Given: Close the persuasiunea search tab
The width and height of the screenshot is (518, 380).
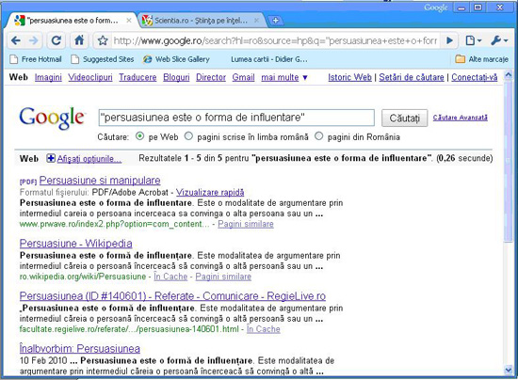Looking at the screenshot, I should [129, 21].
